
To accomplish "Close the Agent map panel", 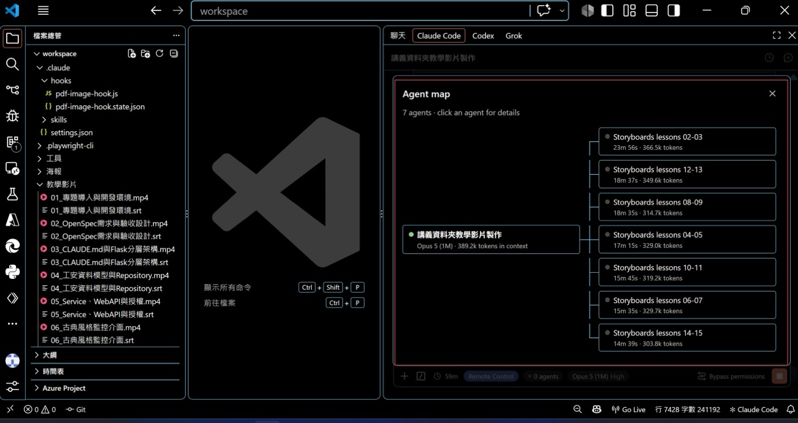I will tap(772, 94).
